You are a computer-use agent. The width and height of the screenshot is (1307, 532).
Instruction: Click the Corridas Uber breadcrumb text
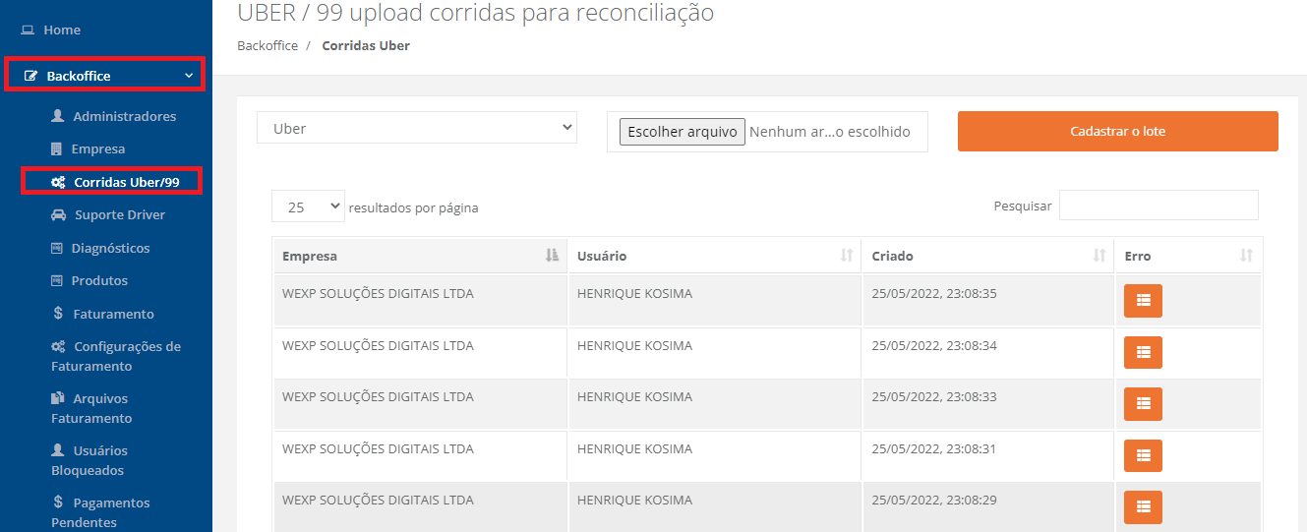tap(366, 45)
